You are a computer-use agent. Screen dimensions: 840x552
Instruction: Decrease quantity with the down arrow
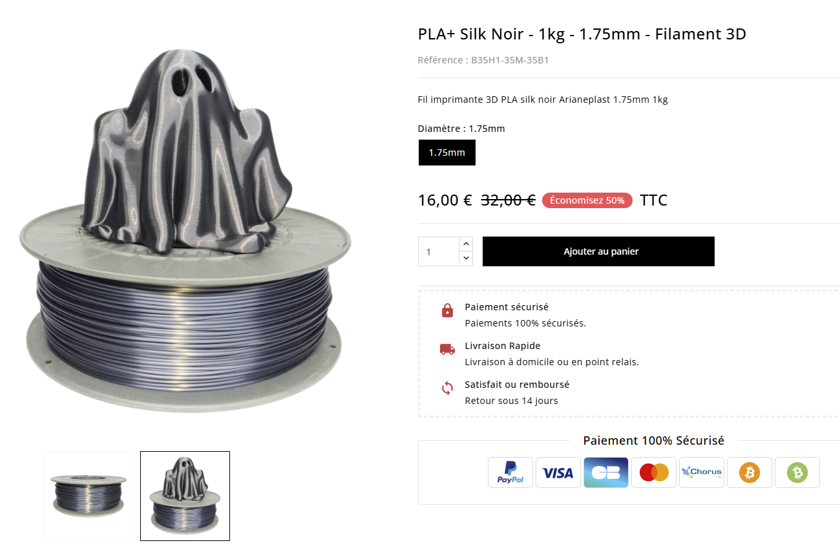[466, 259]
